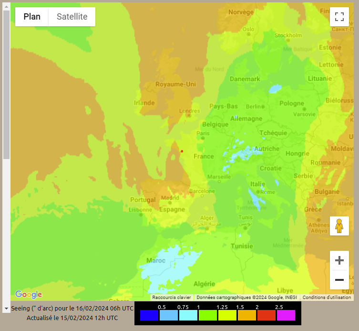Click the Pologne country label
359x331 pixels.
(292, 104)
